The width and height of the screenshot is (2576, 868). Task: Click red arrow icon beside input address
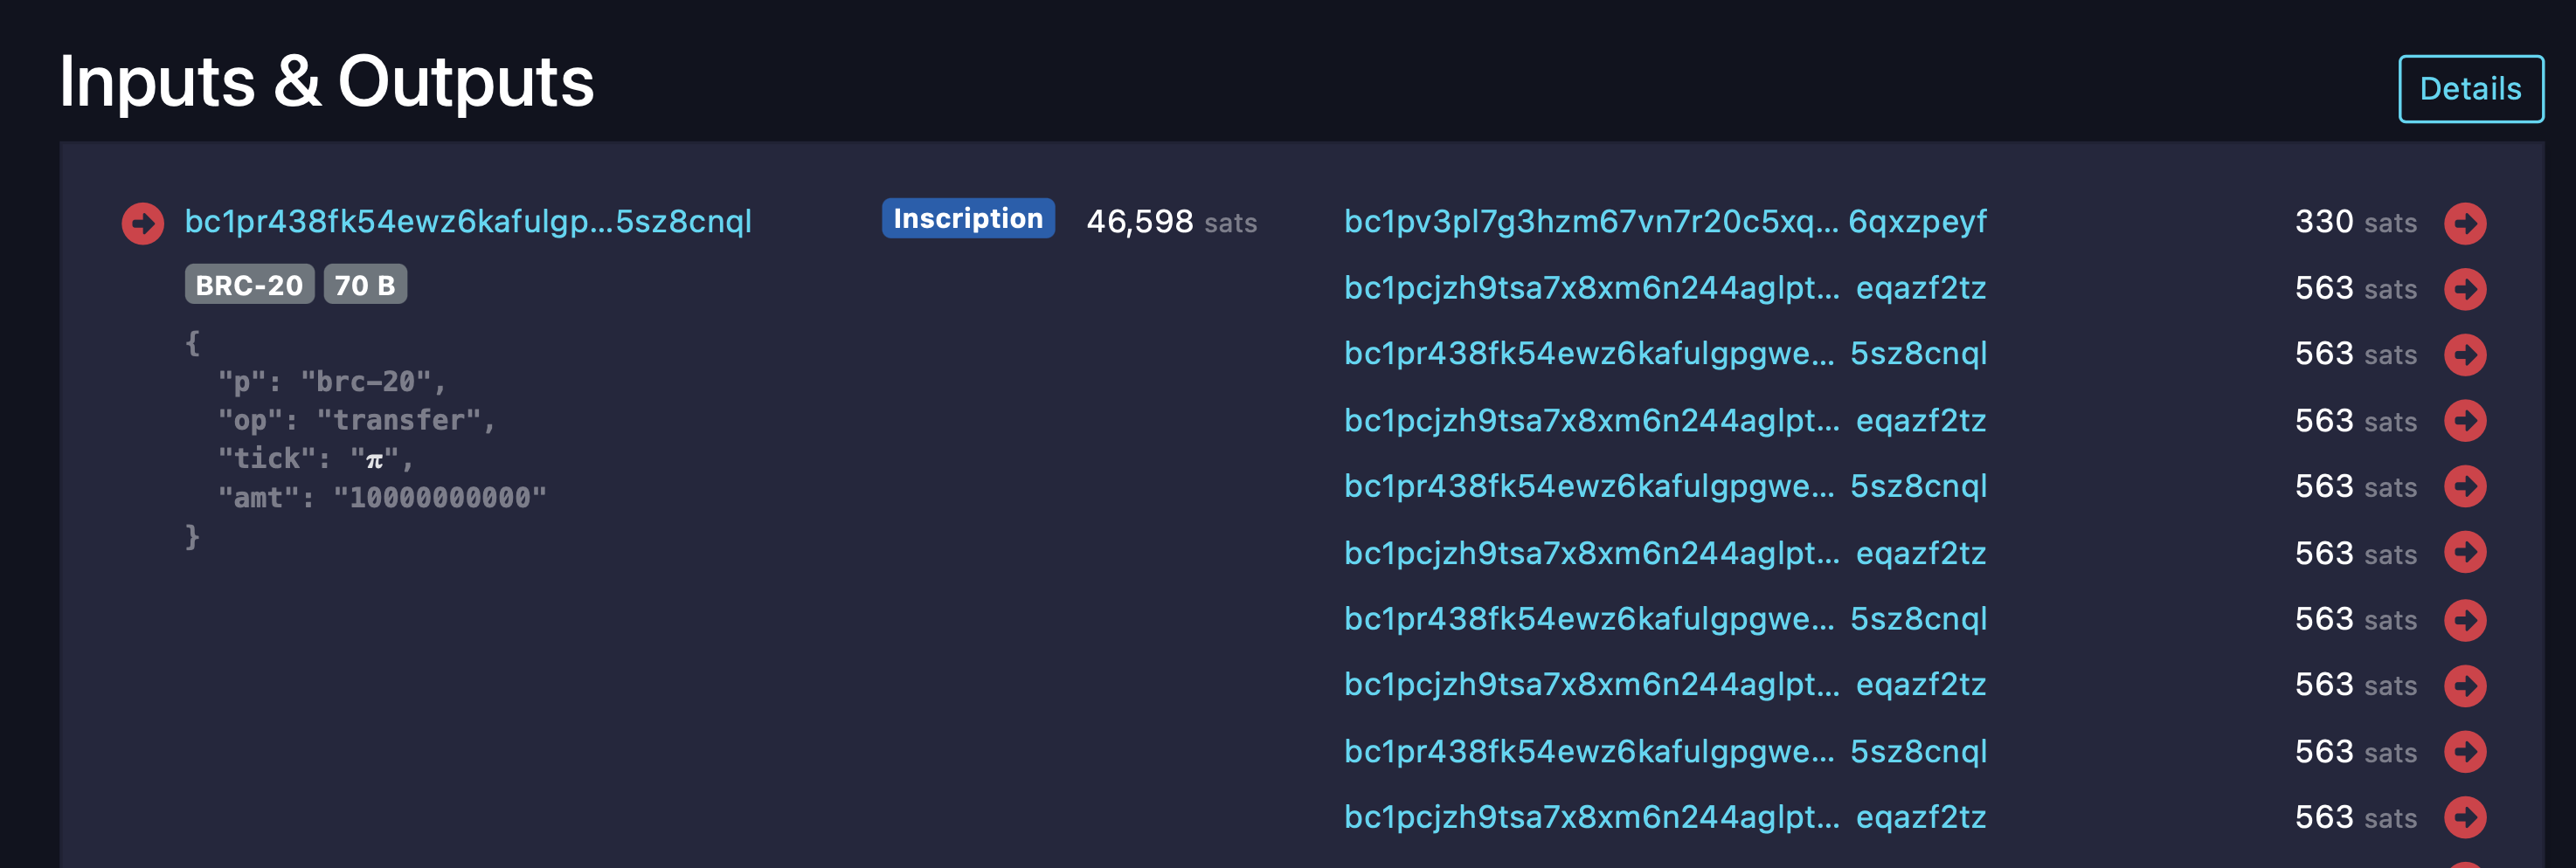pyautogui.click(x=143, y=223)
